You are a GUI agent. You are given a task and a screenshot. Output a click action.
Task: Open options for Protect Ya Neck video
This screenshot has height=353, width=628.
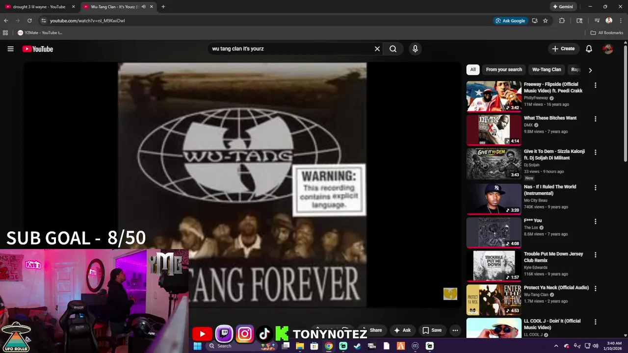(595, 288)
